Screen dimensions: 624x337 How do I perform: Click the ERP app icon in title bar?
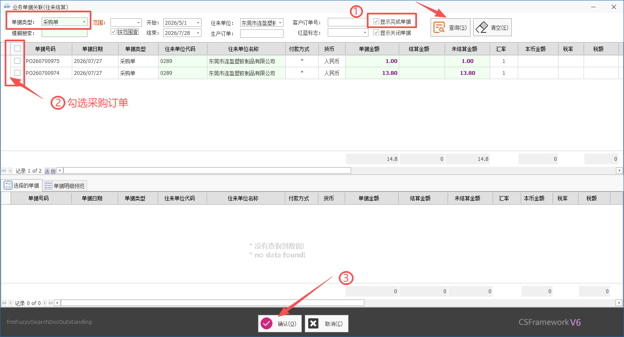(x=6, y=7)
